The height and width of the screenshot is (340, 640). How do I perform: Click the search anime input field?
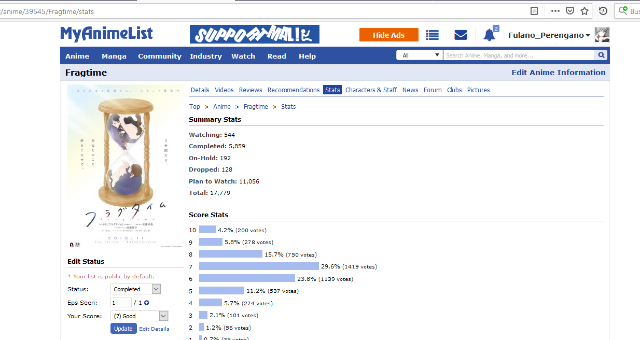[518, 55]
